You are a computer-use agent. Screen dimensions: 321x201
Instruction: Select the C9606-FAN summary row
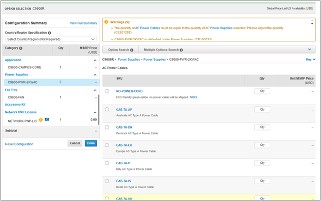click(x=52, y=97)
